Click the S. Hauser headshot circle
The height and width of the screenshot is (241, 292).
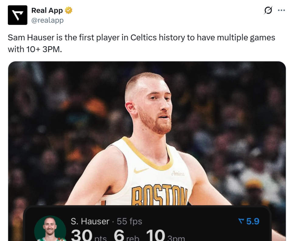[x=50, y=228]
